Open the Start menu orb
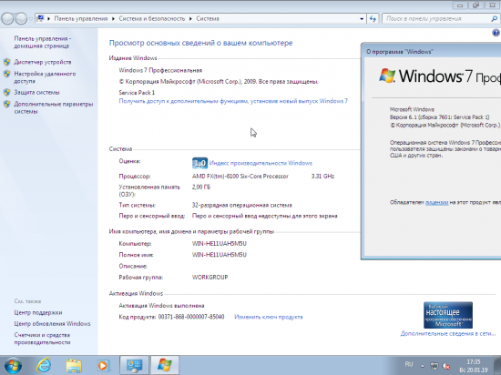501x375 pixels. [x=13, y=365]
